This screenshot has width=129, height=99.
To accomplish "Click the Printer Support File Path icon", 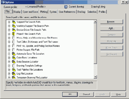I will pos(13,50).
